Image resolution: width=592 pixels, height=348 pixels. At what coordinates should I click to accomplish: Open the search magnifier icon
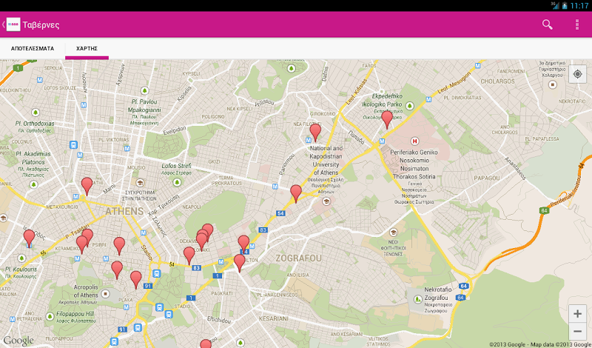pyautogui.click(x=548, y=24)
